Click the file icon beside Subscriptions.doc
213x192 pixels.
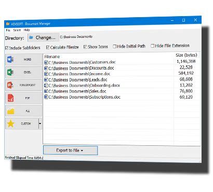(x=46, y=97)
